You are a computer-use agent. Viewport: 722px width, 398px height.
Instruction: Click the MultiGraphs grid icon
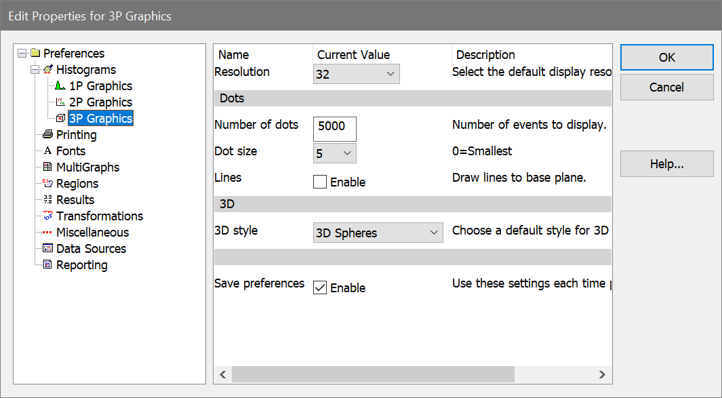(47, 167)
